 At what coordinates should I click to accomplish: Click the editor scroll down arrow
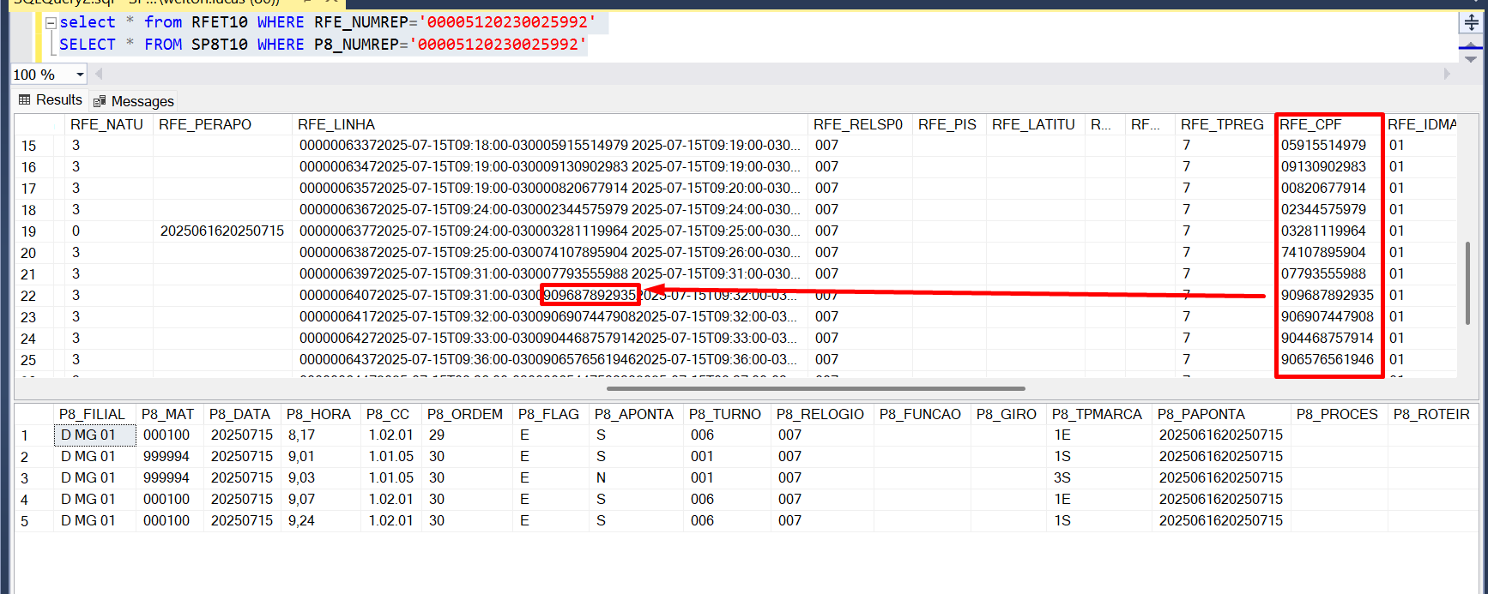click(1471, 60)
